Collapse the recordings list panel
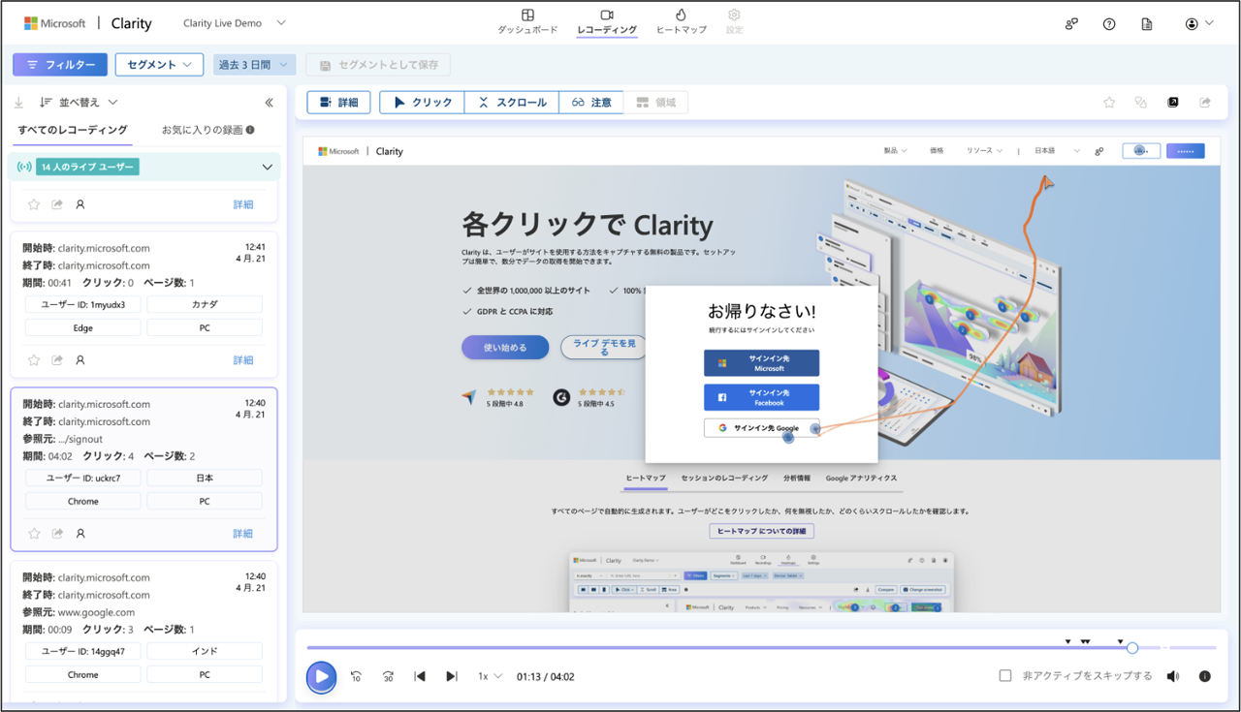Viewport: 1241px width, 712px height. point(269,103)
